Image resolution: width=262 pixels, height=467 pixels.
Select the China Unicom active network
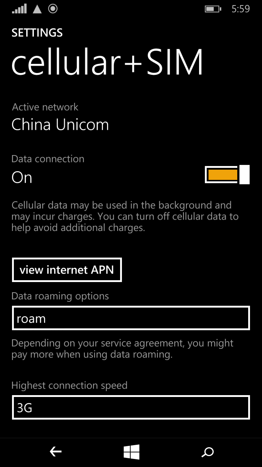click(x=60, y=125)
